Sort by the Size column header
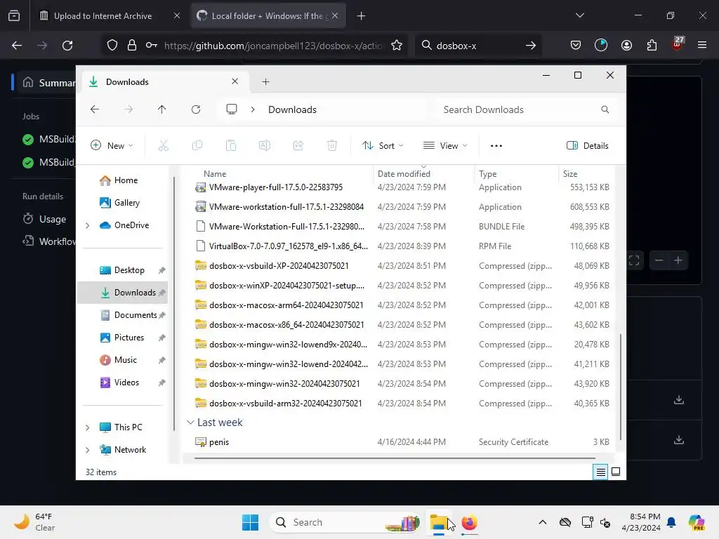Viewport: 719px width, 539px height. click(x=570, y=174)
